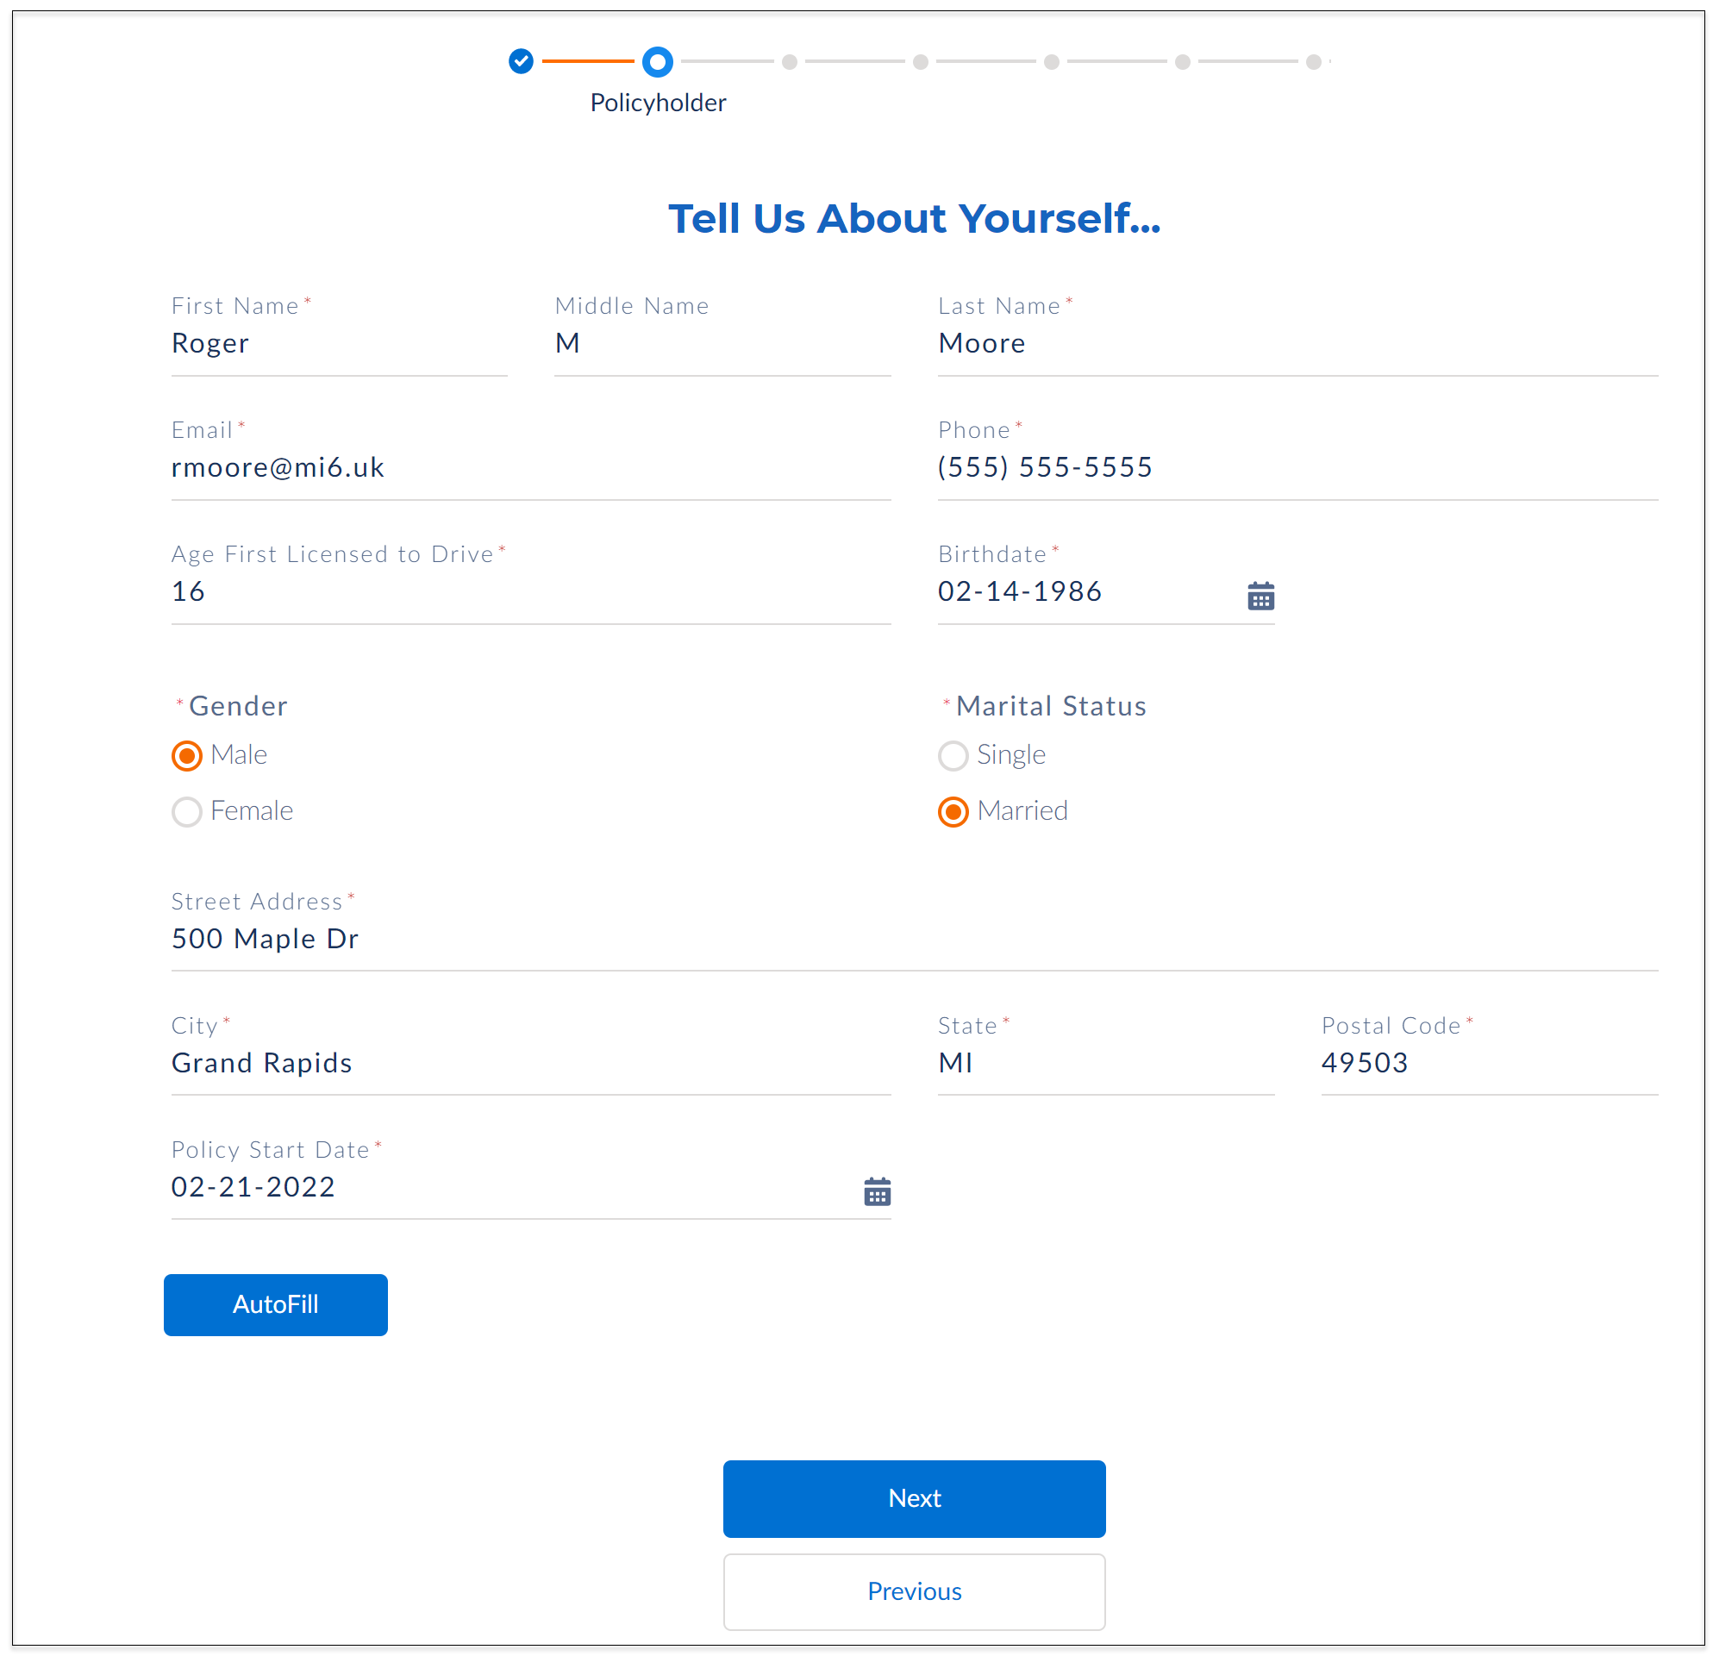Open the Policy Start Date calendar icon
This screenshot has height=1656, width=1713.
[x=877, y=1191]
